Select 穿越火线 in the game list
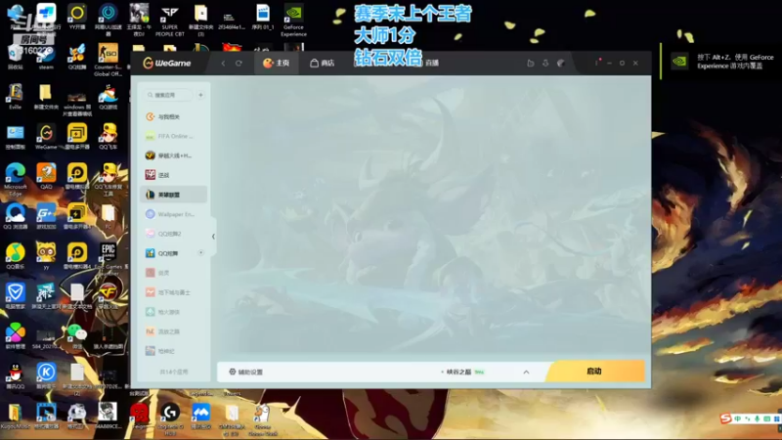The image size is (782, 440). point(174,155)
